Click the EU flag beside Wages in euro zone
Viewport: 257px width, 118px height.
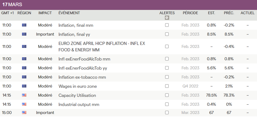point(24,86)
